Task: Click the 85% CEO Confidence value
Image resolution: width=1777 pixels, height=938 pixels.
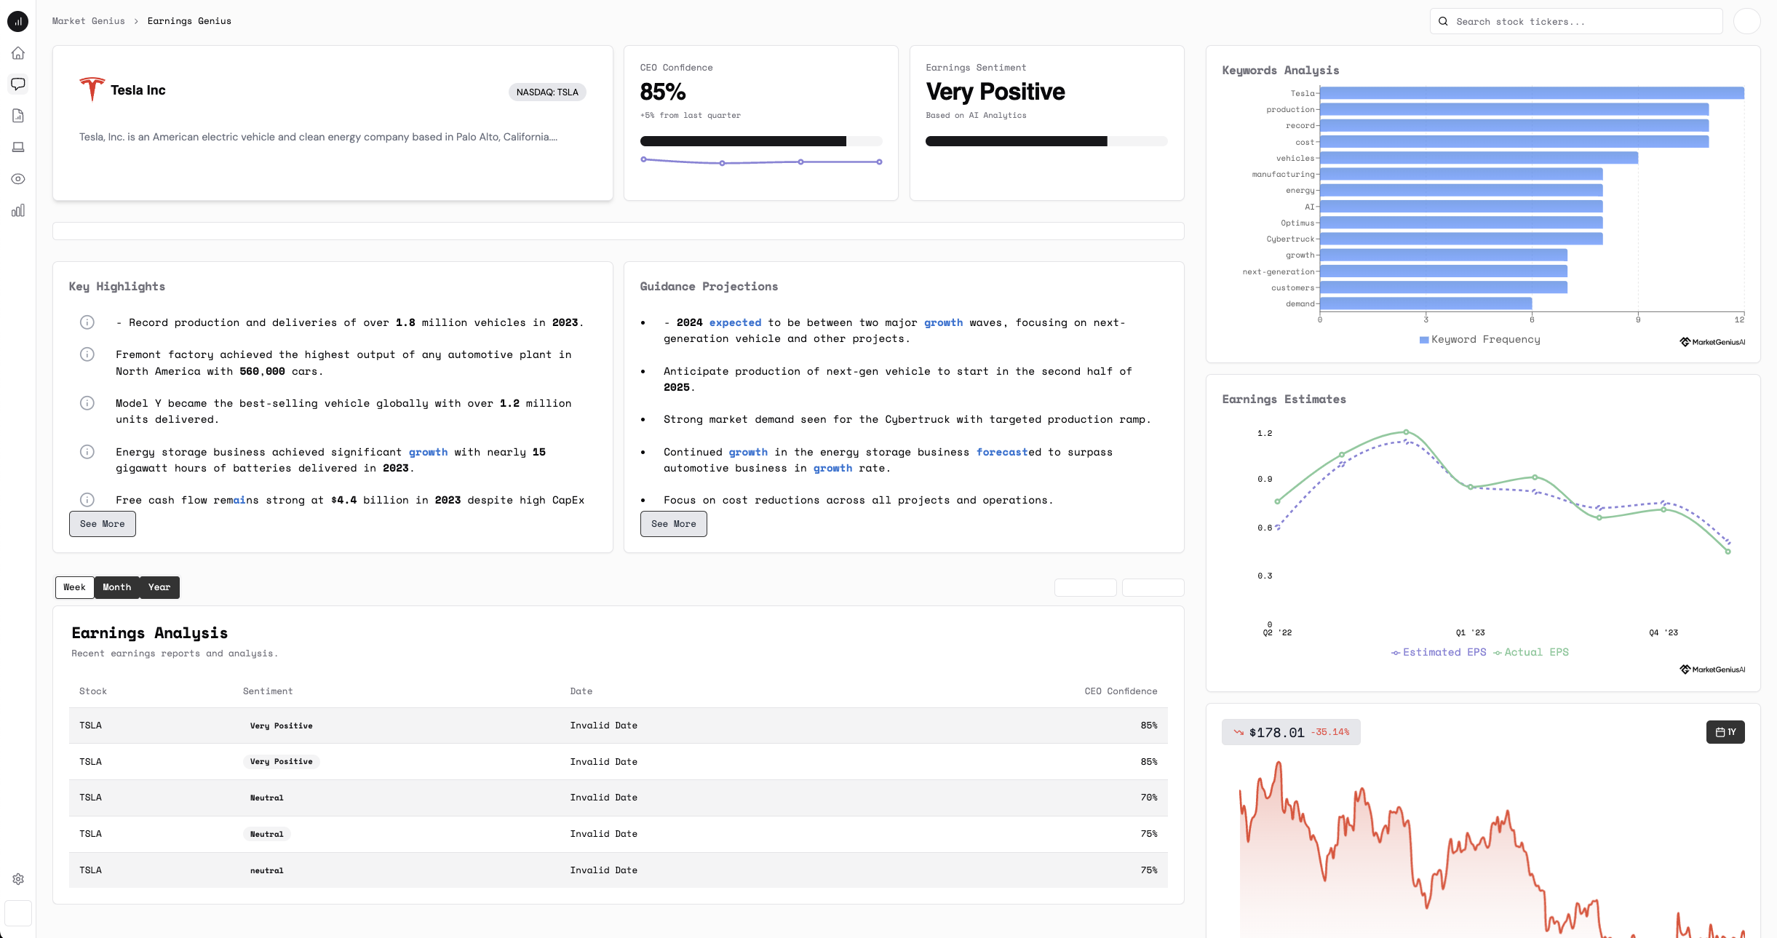Action: (663, 92)
